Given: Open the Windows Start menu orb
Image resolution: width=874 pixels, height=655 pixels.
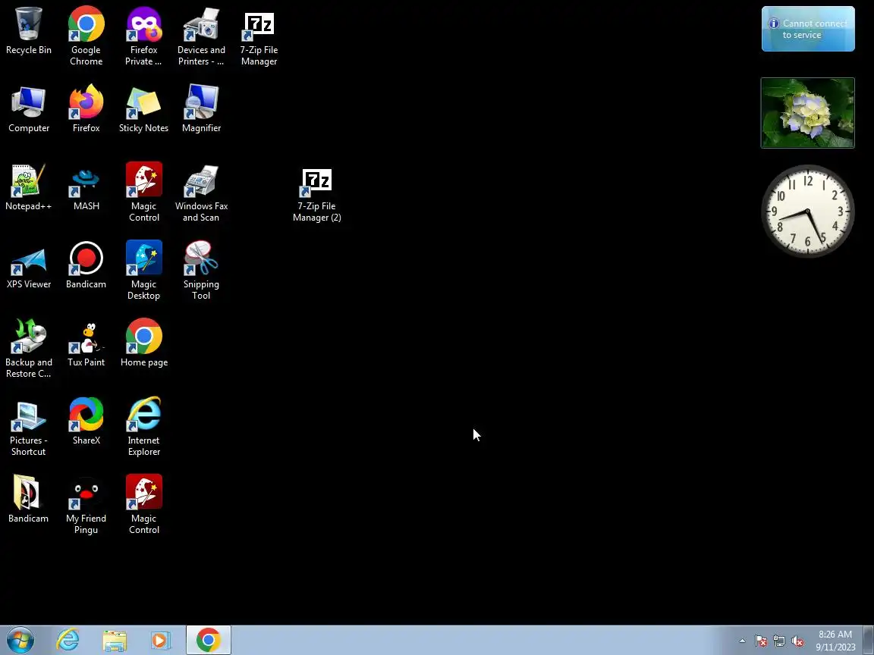Looking at the screenshot, I should tap(20, 640).
